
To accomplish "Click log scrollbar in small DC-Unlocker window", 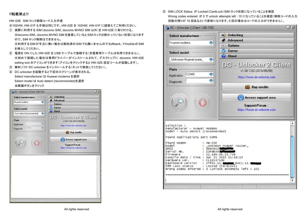I will (x=98, y=176).
